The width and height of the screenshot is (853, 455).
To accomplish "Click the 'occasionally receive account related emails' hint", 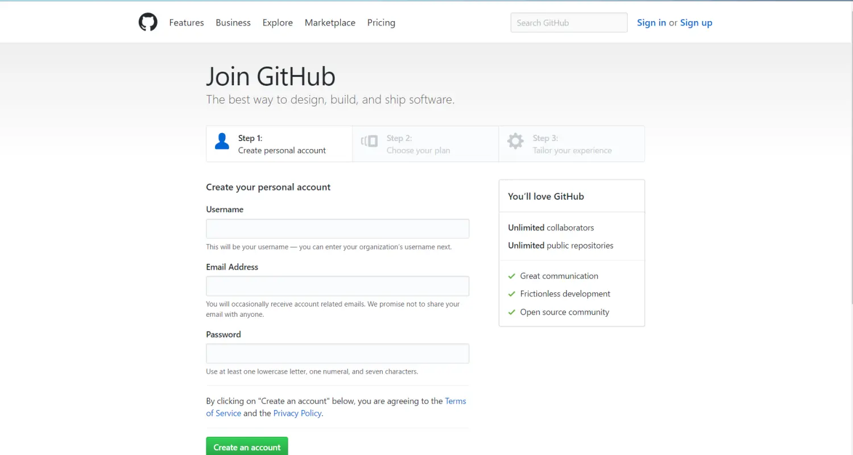I will [x=333, y=309].
